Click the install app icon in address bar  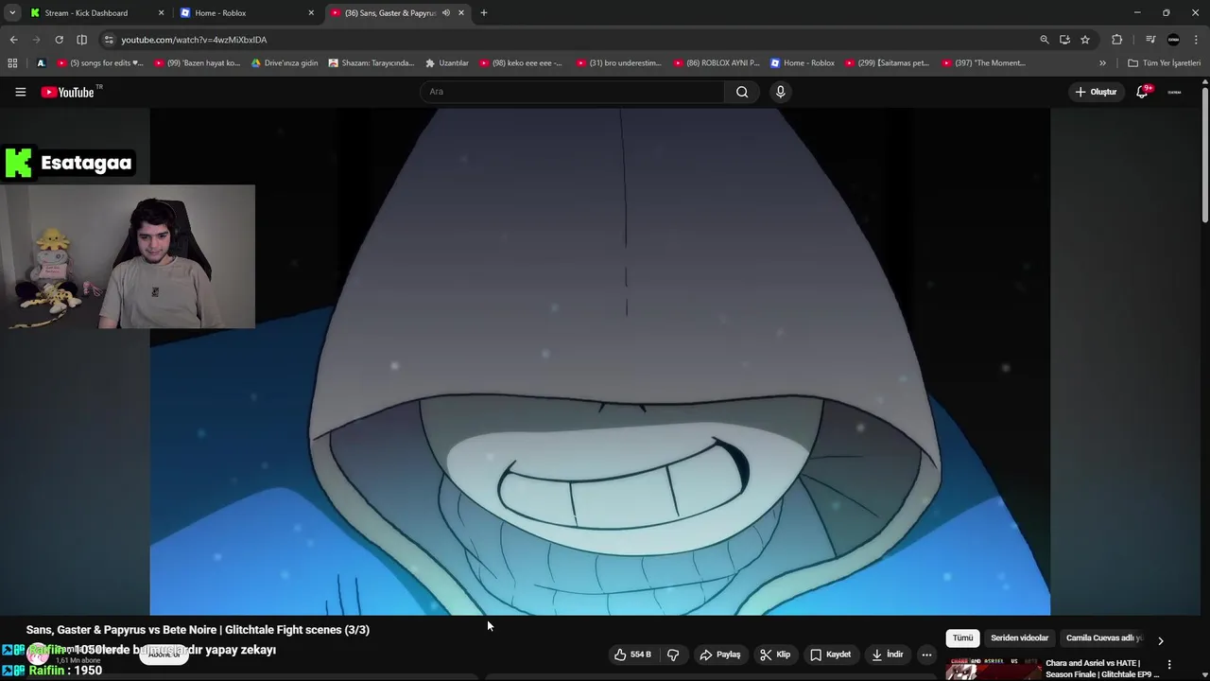(1064, 40)
